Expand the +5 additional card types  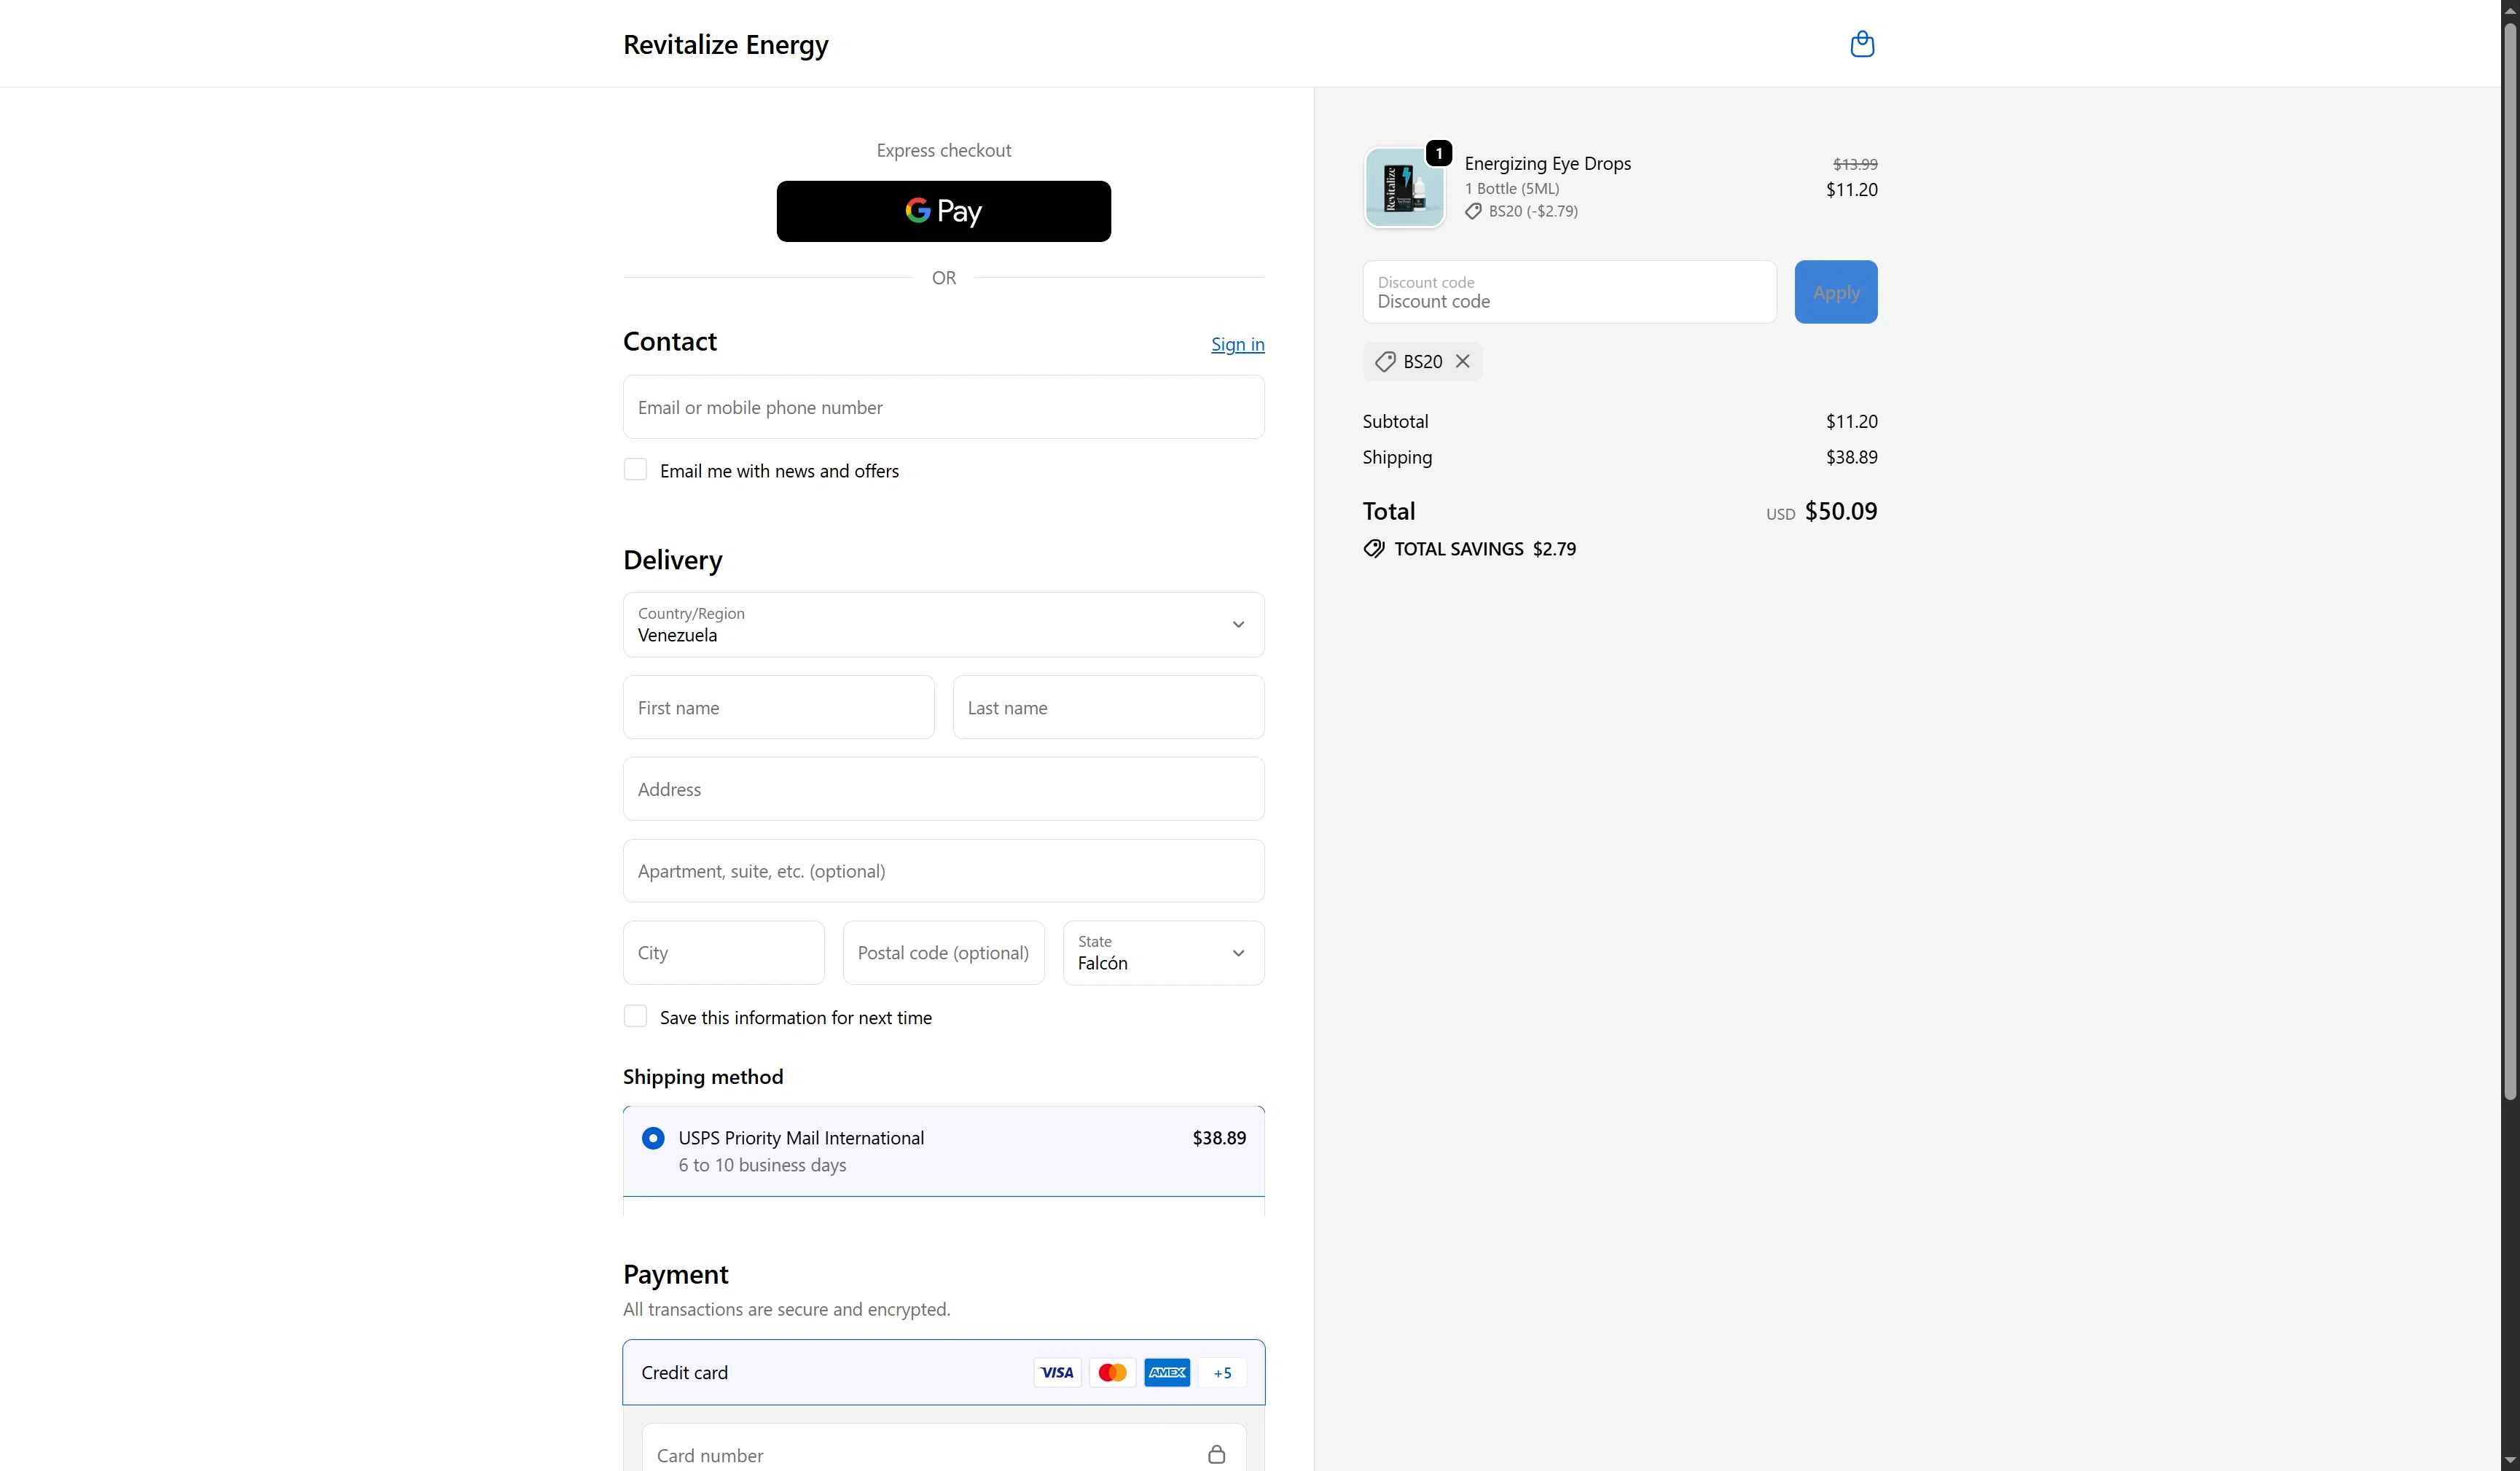coord(1221,1372)
